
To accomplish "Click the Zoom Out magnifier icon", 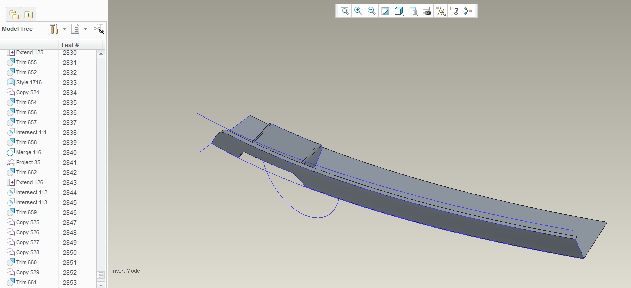I will [372, 11].
